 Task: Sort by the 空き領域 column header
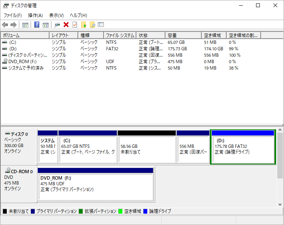click(214, 35)
